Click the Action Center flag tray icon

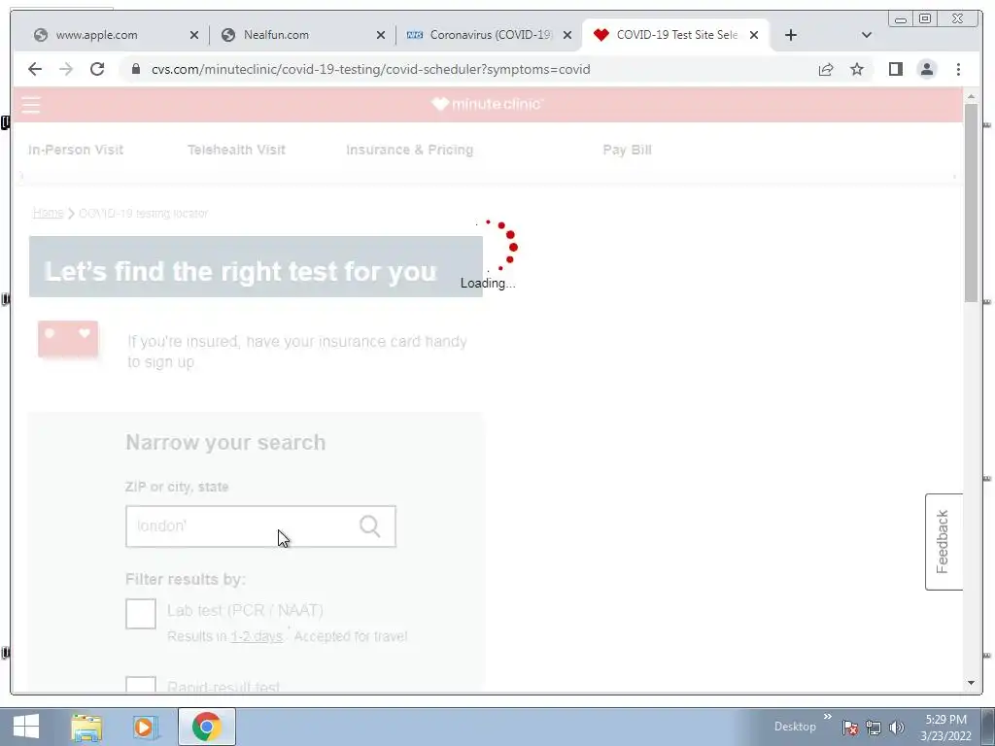click(850, 728)
